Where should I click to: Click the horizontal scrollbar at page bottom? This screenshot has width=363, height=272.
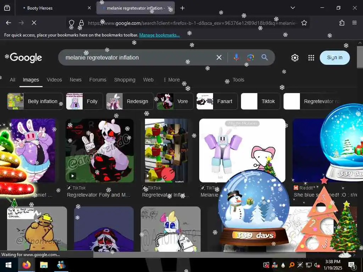click(200, 255)
